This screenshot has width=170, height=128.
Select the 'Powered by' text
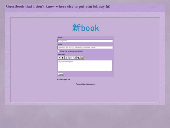(80, 84)
